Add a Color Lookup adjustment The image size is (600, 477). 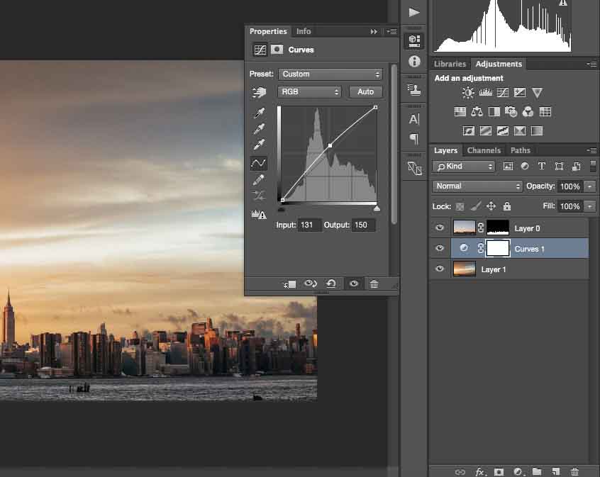[545, 112]
